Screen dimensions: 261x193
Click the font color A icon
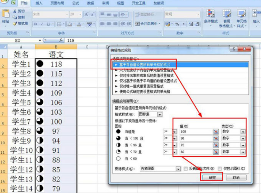coord(79,24)
